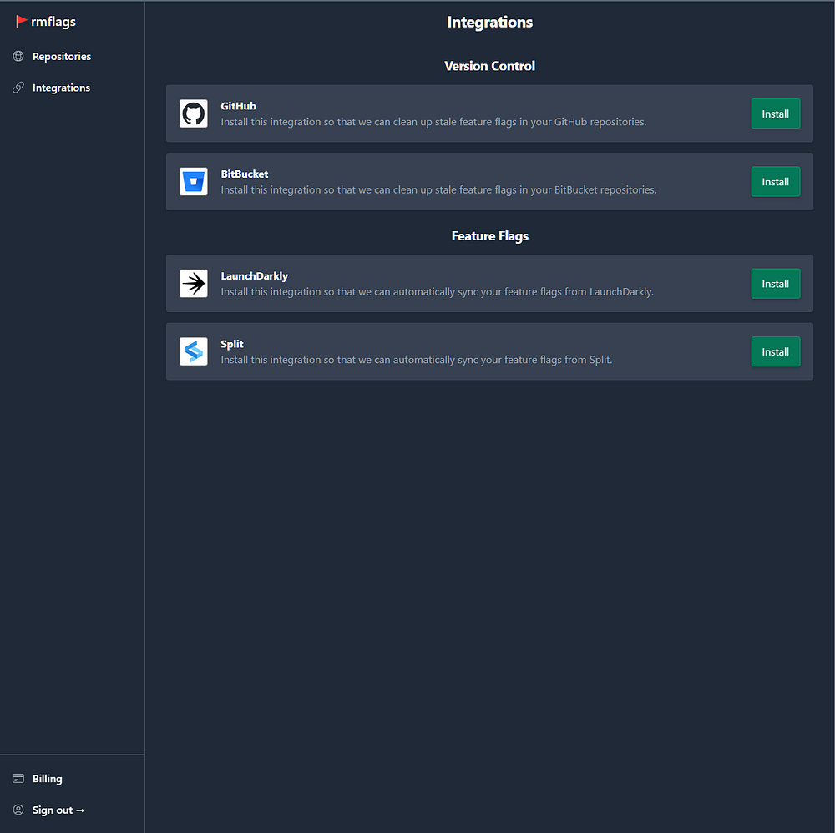
Task: Click the Version Control section heading
Action: 490,66
